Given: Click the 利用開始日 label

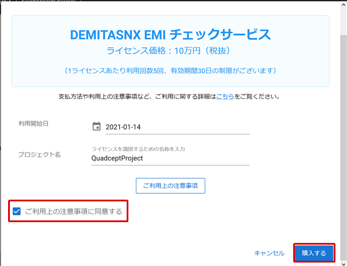Looking at the screenshot, I should [33, 123].
